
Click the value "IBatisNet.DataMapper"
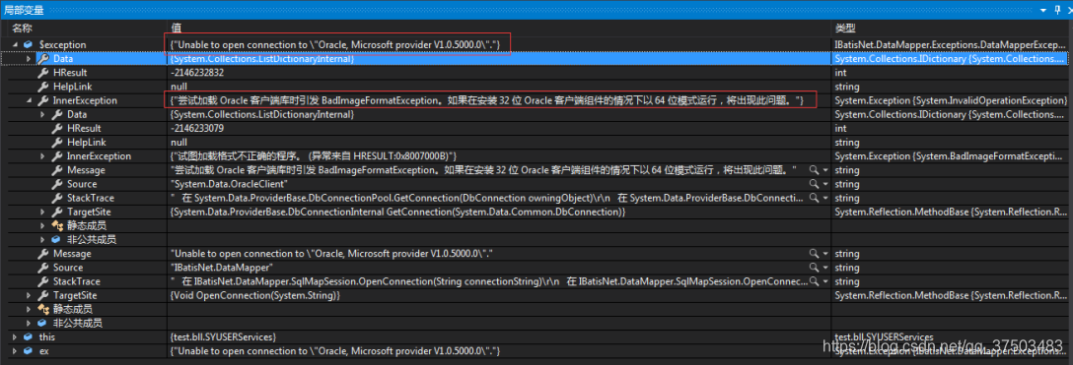pos(222,268)
